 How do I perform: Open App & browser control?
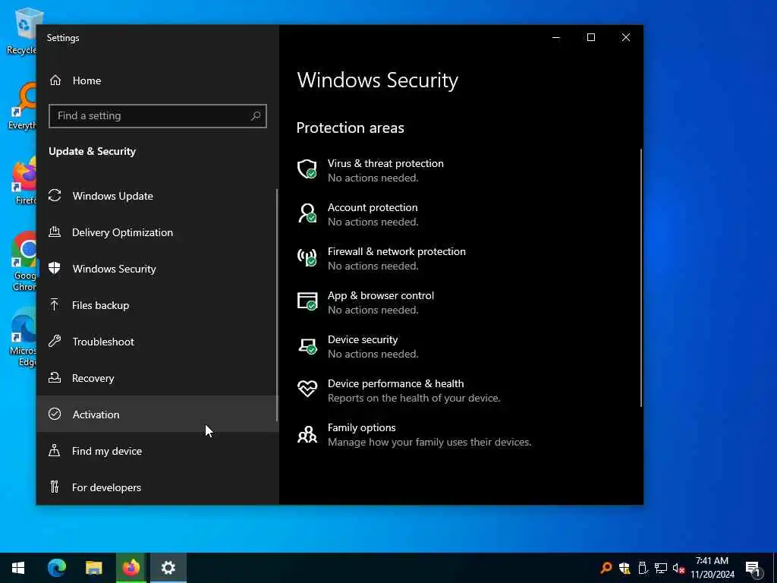365,302
